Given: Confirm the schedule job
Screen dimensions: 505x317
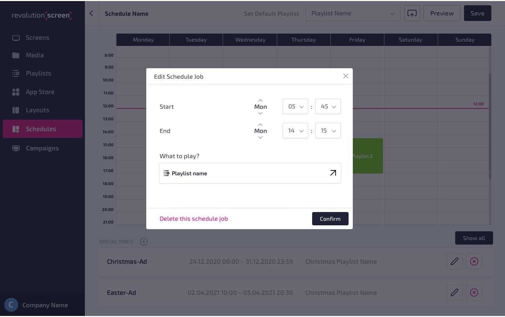Looking at the screenshot, I should (330, 219).
